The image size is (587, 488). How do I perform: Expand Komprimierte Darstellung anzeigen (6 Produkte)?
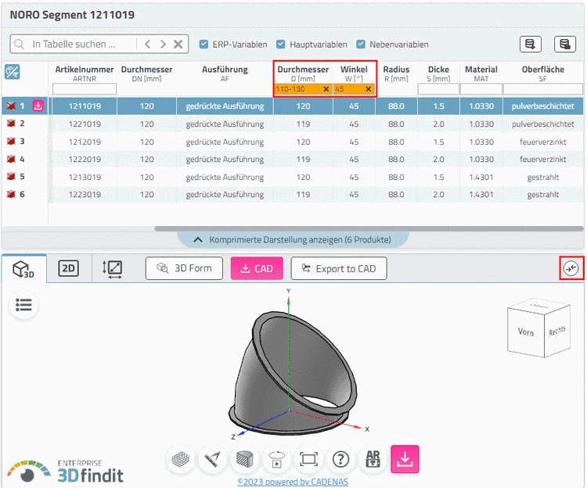293,240
